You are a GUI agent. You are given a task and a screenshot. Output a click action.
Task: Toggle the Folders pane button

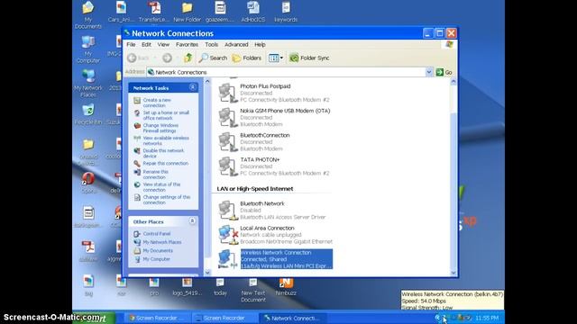[x=246, y=58]
